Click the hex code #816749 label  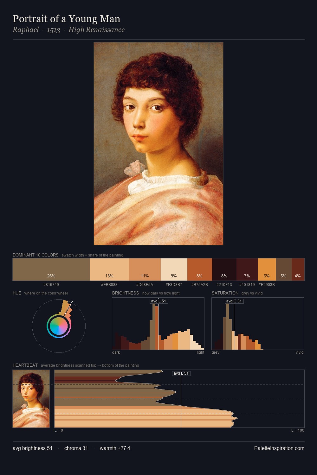pyautogui.click(x=51, y=285)
